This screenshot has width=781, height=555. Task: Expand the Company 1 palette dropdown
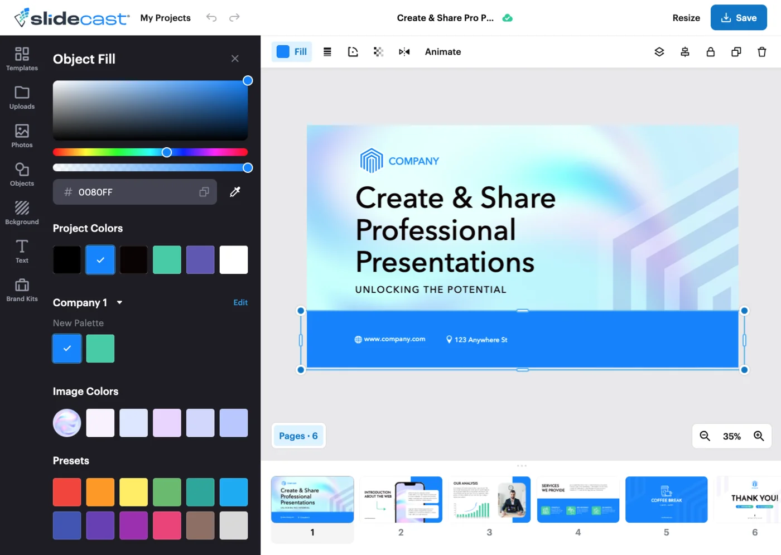click(x=119, y=302)
